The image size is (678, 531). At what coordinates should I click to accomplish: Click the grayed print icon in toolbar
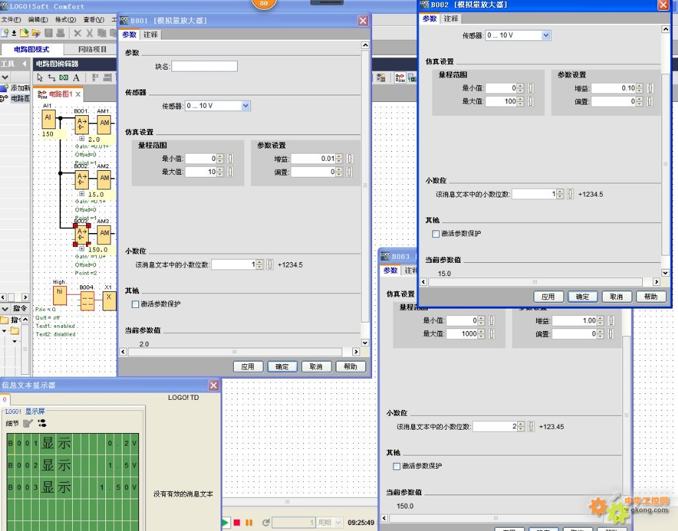point(60,33)
